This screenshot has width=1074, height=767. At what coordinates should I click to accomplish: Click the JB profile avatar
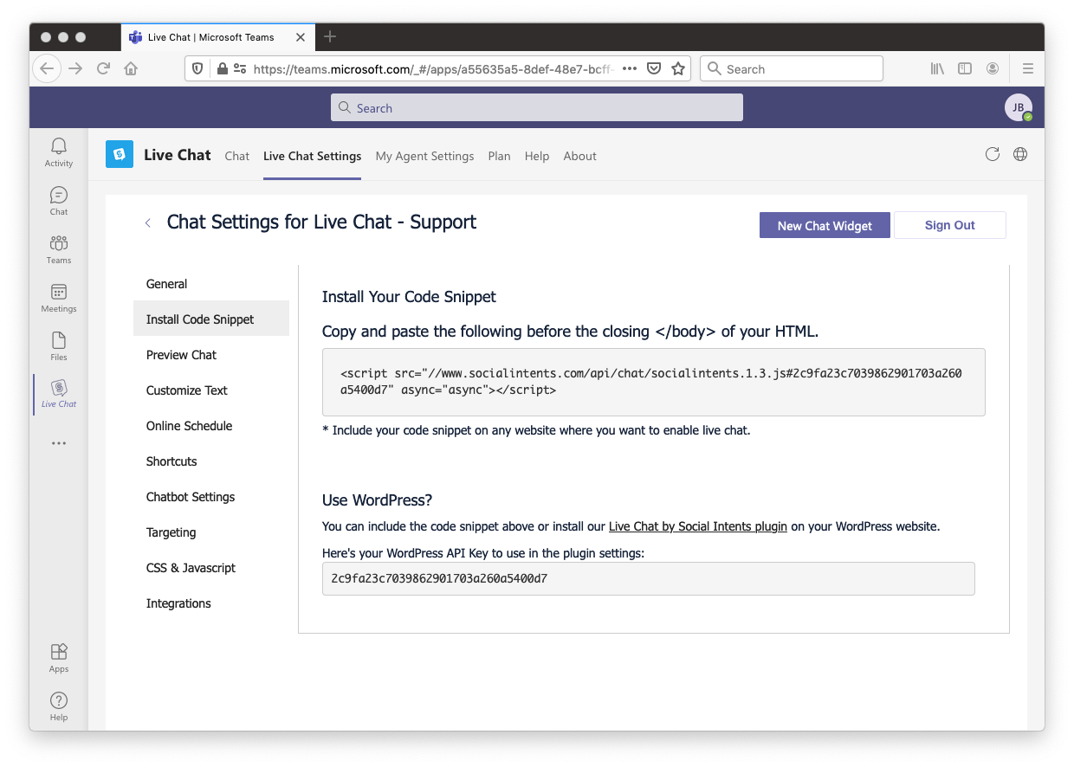coord(1019,107)
